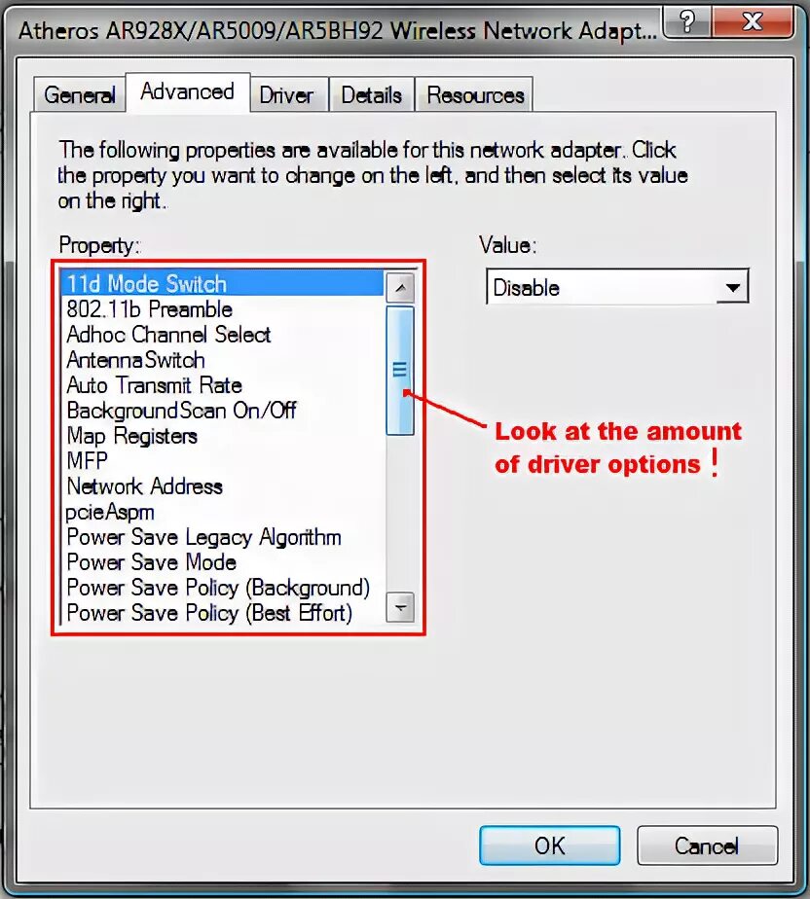Open the Resources tab
Viewport: 810px width, 899px height.
click(475, 95)
